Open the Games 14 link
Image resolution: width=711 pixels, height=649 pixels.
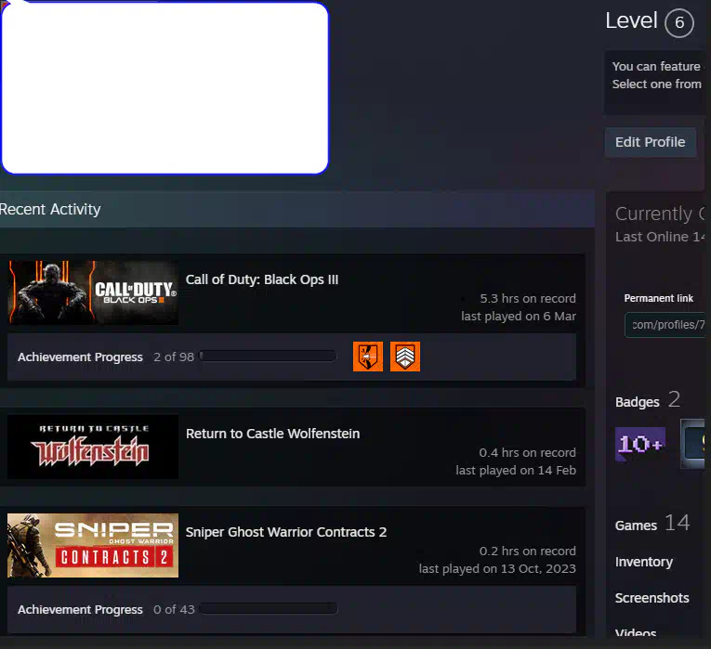[x=652, y=524]
